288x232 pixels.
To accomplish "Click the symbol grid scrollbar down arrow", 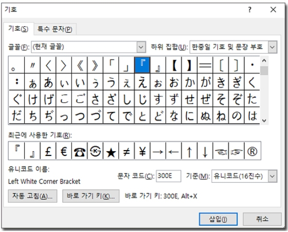I will [x=264, y=120].
